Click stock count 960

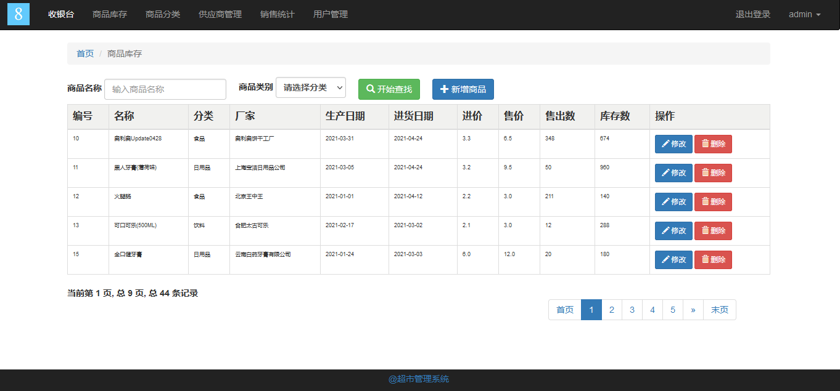605,167
